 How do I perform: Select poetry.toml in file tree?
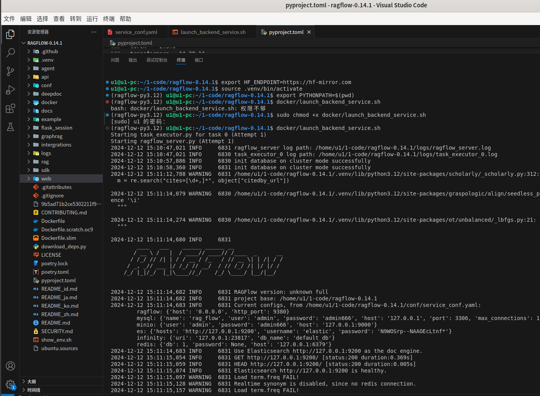[61, 272]
